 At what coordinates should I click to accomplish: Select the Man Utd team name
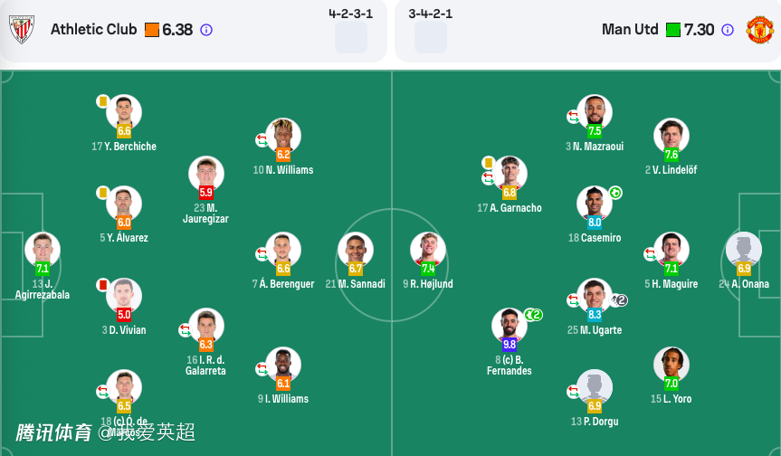pyautogui.click(x=630, y=30)
